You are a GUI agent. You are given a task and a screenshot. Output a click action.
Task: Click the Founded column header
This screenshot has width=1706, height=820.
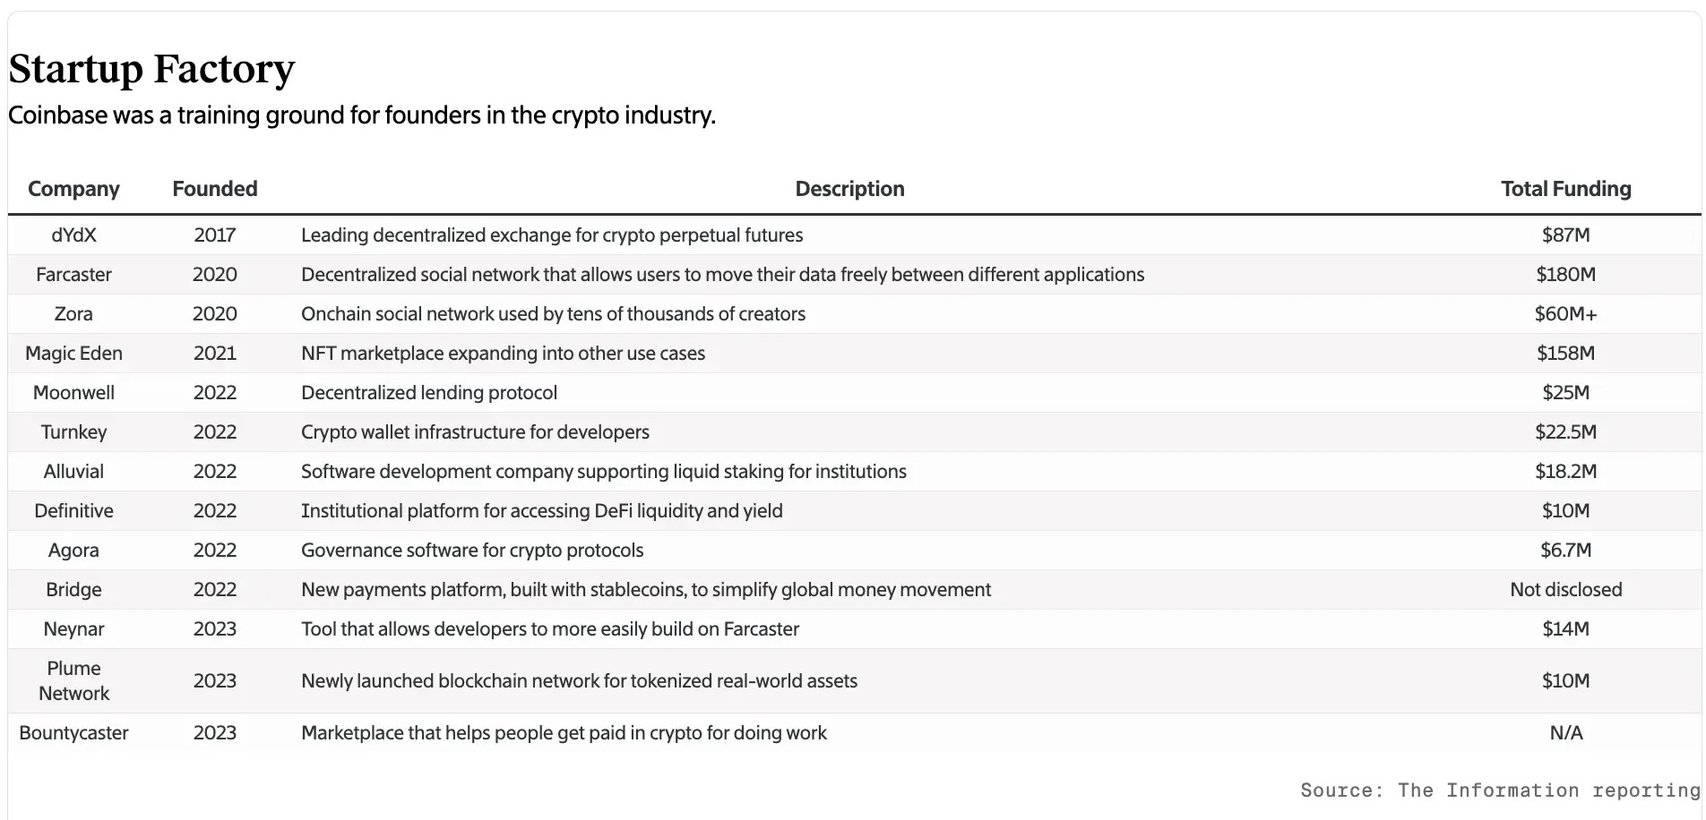tap(215, 189)
